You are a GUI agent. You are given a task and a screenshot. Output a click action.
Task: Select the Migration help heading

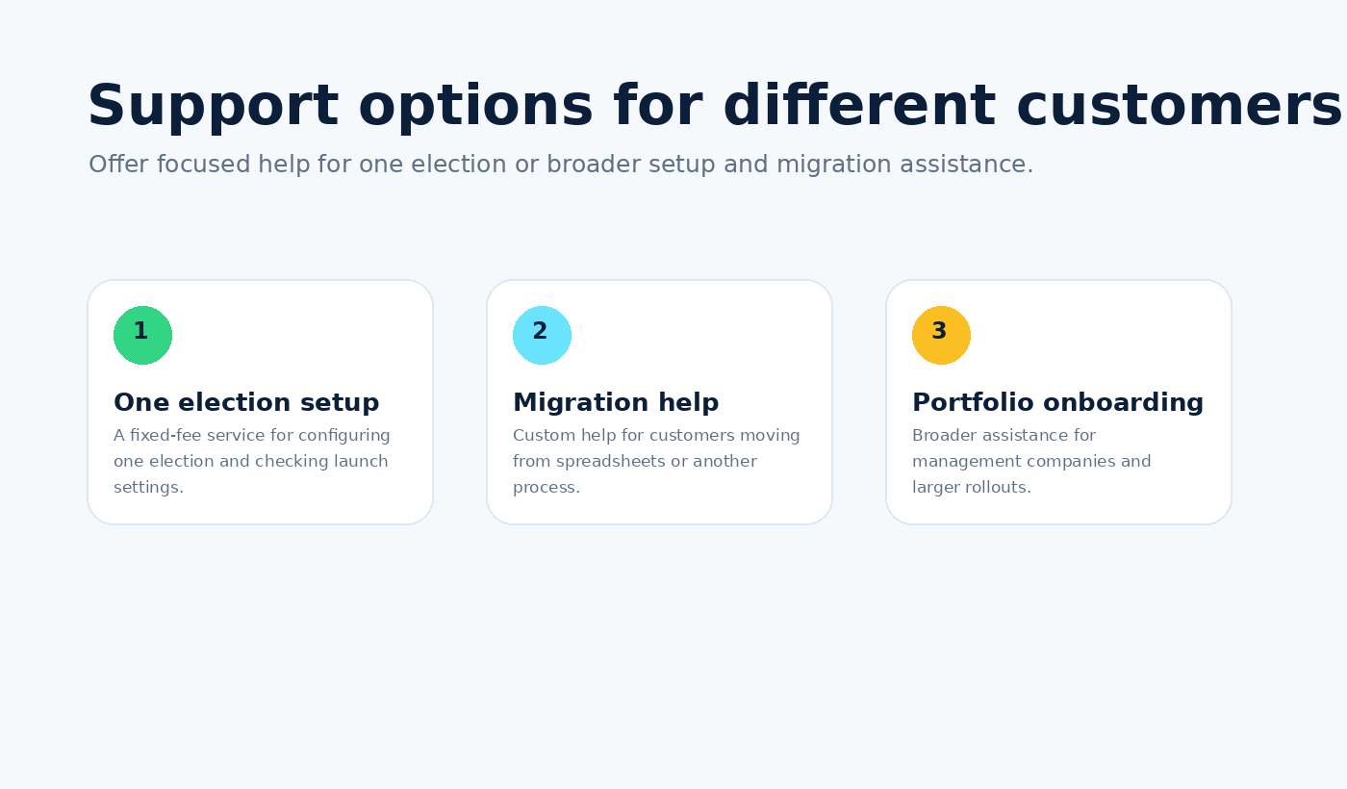(x=616, y=403)
